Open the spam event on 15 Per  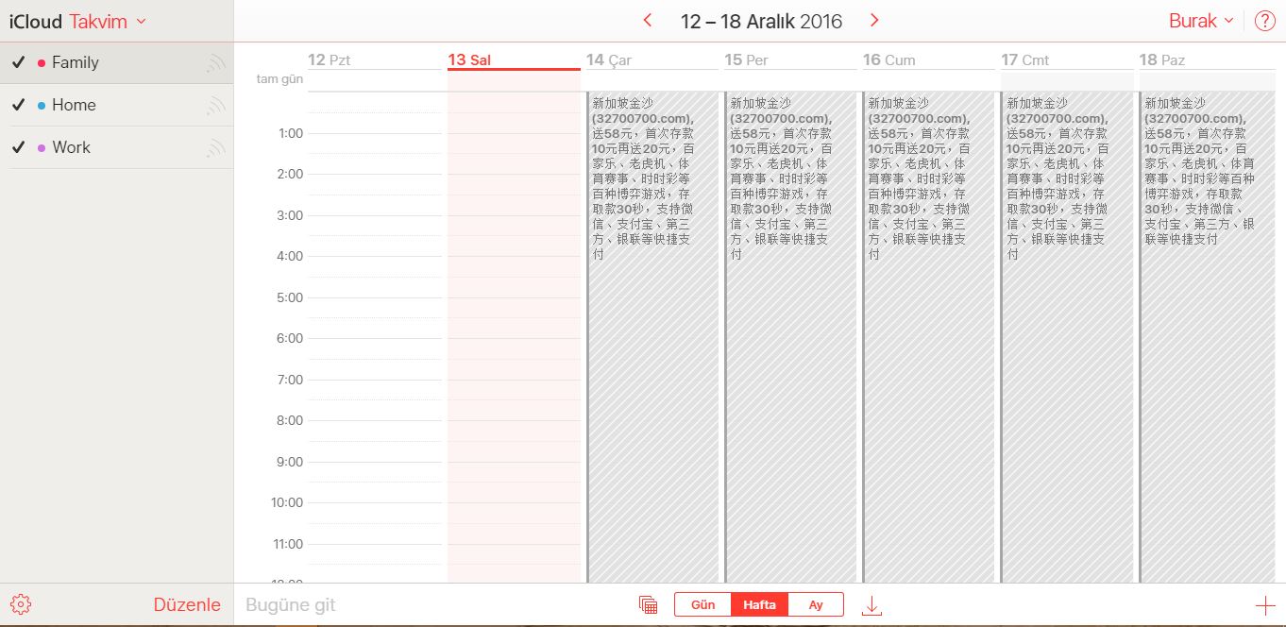pos(790,336)
